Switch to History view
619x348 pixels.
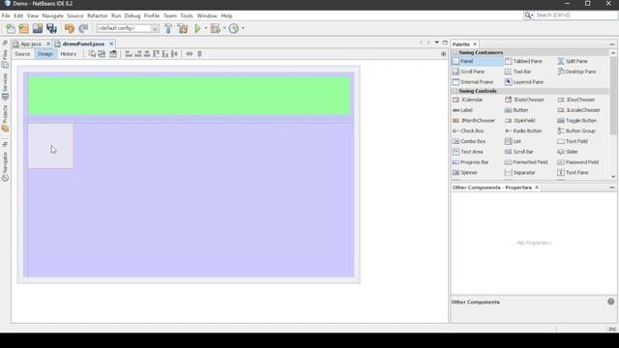click(69, 54)
